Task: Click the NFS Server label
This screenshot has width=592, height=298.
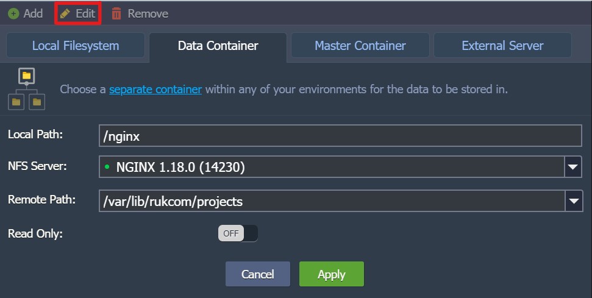Action: (37, 166)
